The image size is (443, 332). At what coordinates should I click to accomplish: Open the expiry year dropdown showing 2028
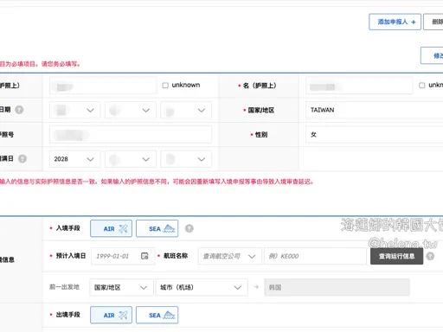(74, 159)
